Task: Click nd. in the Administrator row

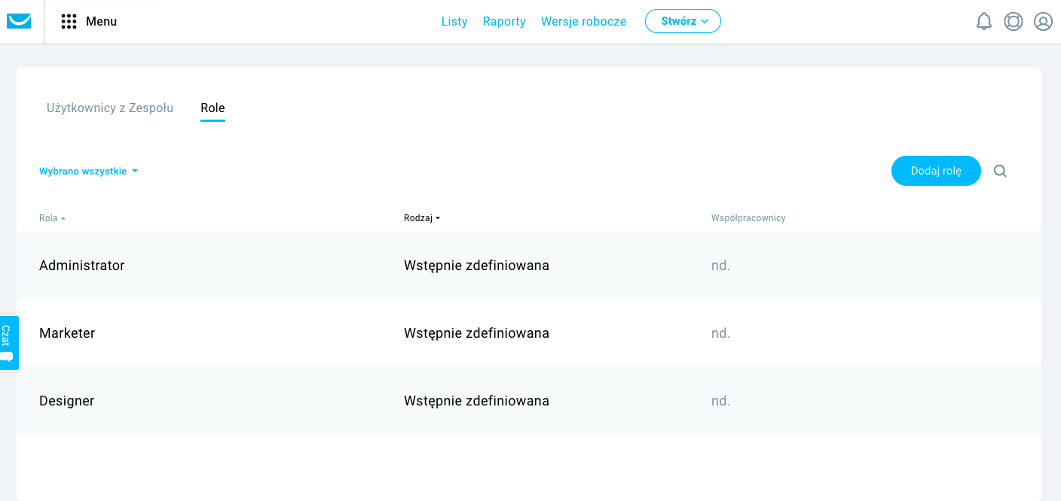Action: tap(721, 266)
